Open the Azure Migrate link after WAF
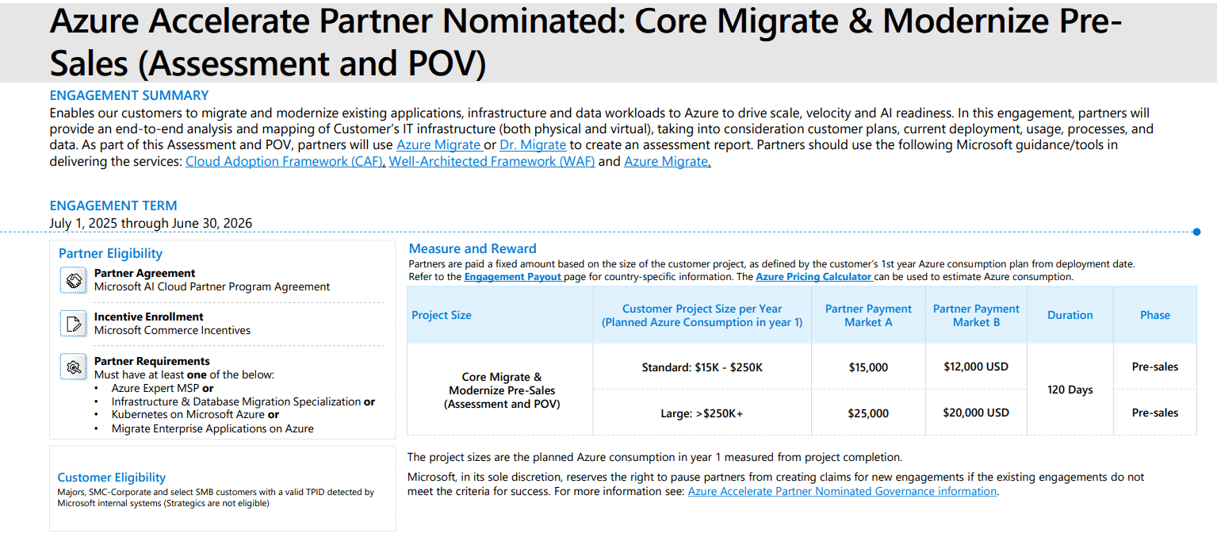Screen dimensions: 1217x549 [667, 161]
